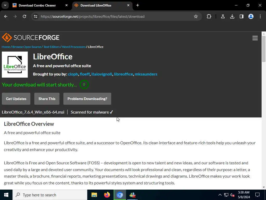Screen dimensions: 266x200
Task: Open the Windows Start menu
Action: click(6, 195)
